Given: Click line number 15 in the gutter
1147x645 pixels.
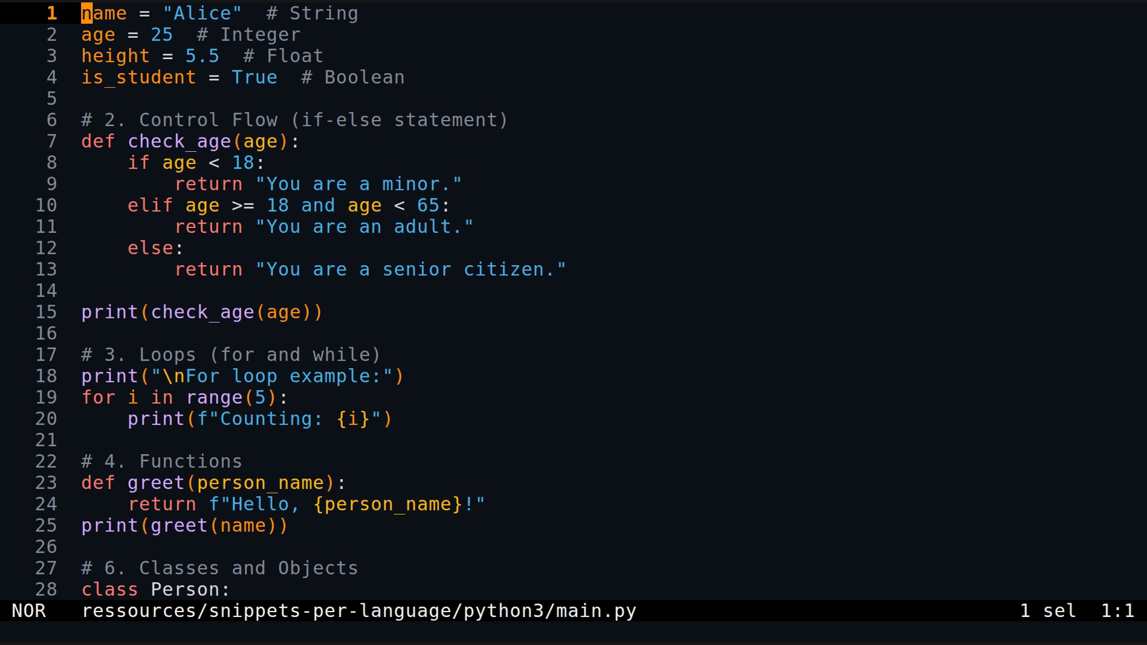Looking at the screenshot, I should coord(46,311).
